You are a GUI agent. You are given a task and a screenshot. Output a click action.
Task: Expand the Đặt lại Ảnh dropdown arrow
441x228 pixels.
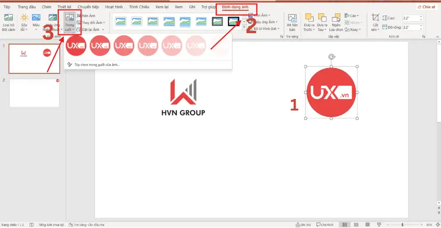point(103,29)
